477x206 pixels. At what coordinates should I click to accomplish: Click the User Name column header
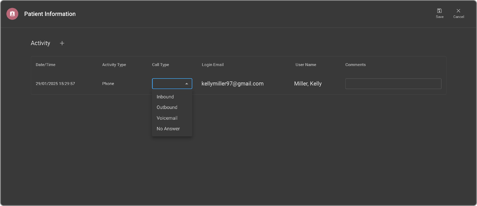point(306,65)
